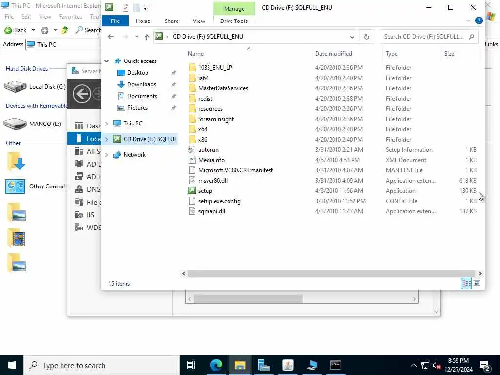
Task: Select the MediaInfo XML document
Action: pos(211,160)
